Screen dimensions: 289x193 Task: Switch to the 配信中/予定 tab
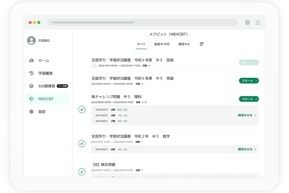pos(162,44)
